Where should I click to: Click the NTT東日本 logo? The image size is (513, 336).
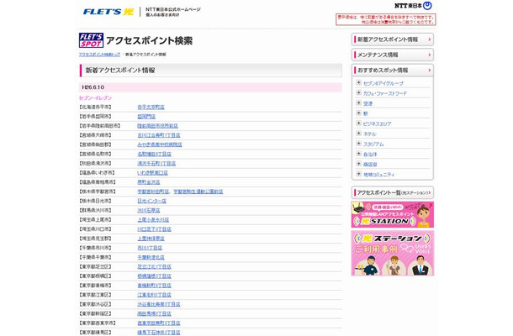click(x=413, y=6)
